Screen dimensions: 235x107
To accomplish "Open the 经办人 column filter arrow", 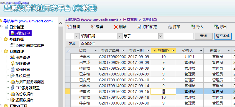I will click(x=201, y=51).
